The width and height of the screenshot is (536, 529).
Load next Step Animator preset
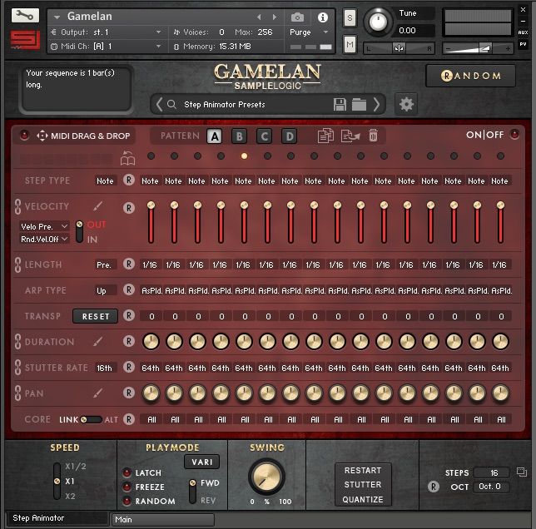coord(376,104)
